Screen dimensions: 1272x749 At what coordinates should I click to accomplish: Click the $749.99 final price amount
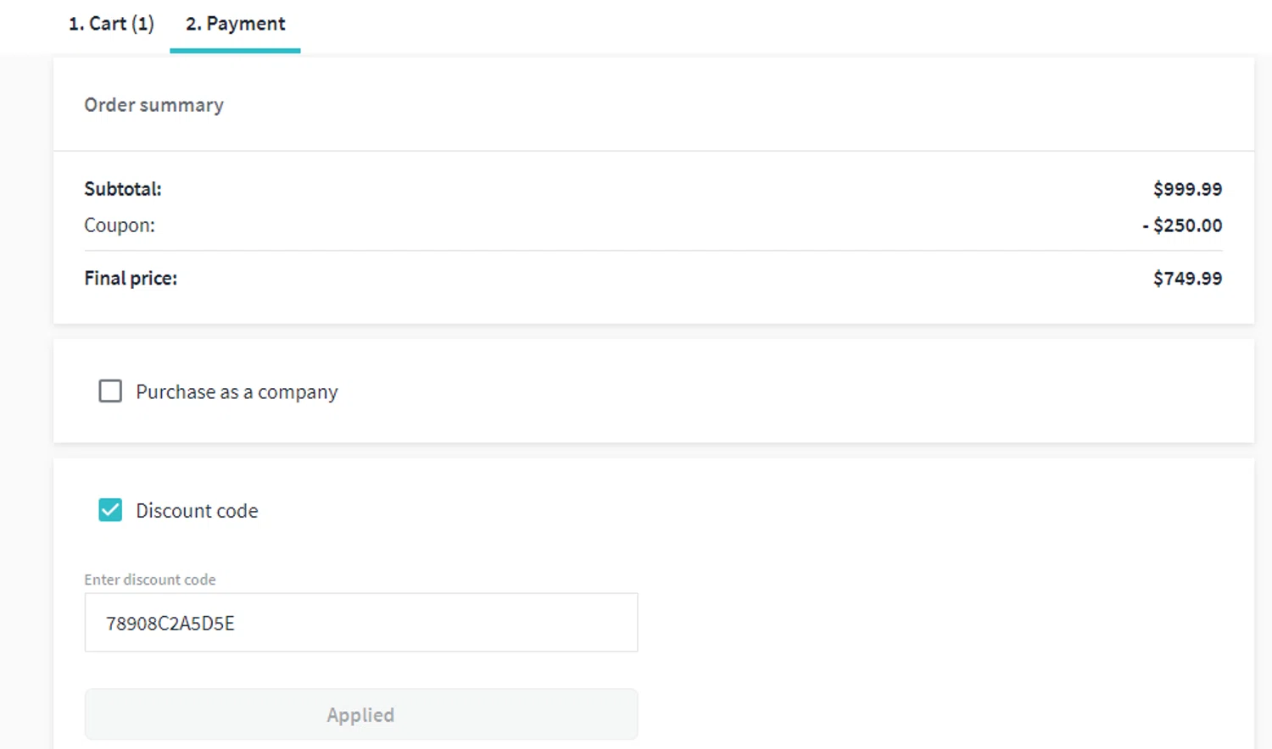click(x=1187, y=279)
